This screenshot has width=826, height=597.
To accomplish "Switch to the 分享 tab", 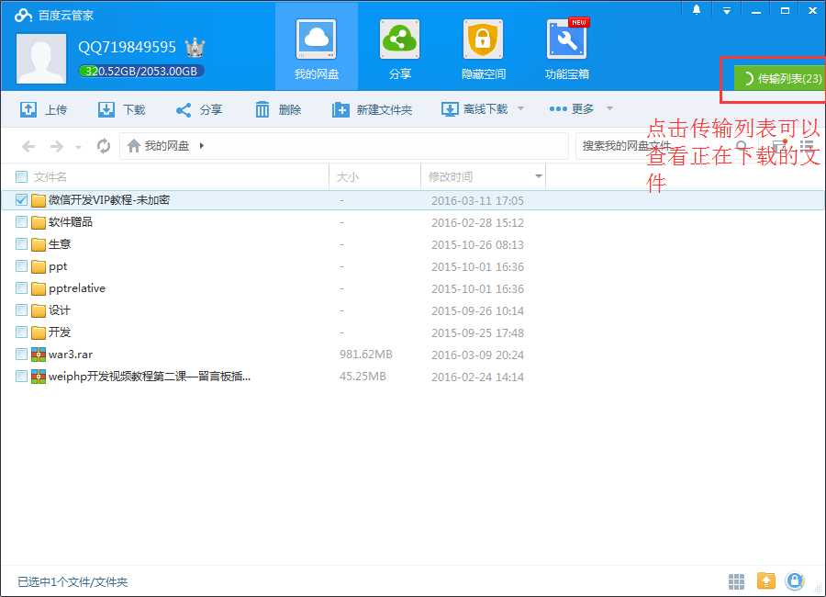I will tap(400, 49).
